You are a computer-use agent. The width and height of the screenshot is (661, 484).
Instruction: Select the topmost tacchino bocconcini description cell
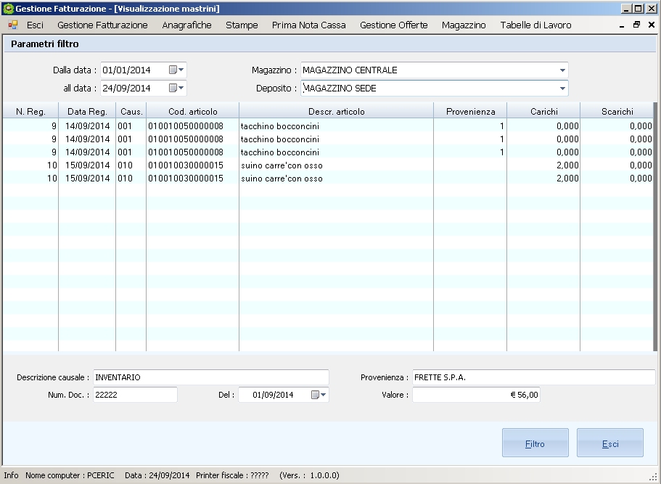336,126
